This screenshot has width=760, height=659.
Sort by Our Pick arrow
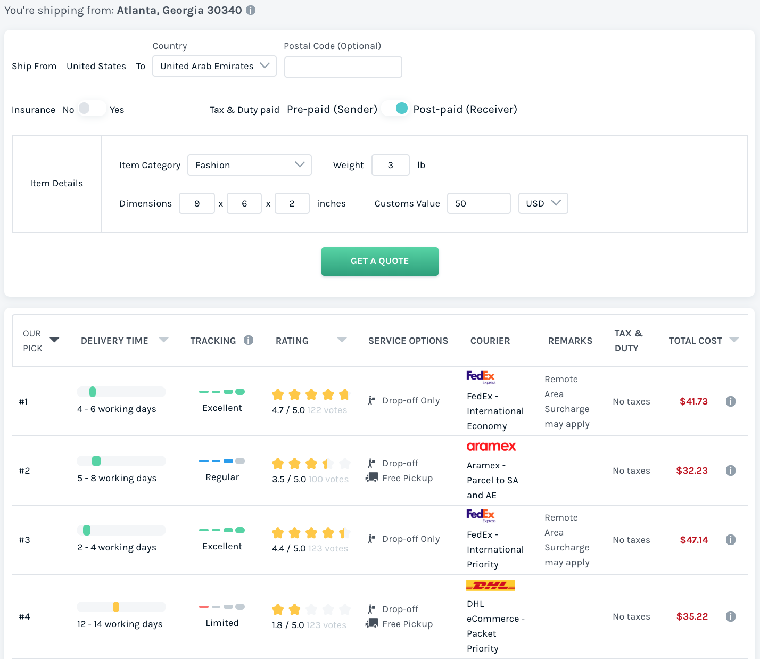coord(54,340)
